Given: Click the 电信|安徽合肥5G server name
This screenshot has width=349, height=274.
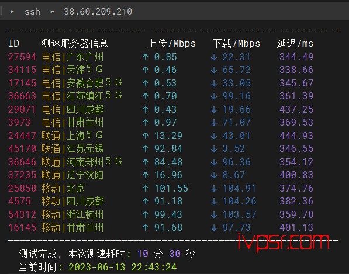Looking at the screenshot, I should tap(82, 83).
